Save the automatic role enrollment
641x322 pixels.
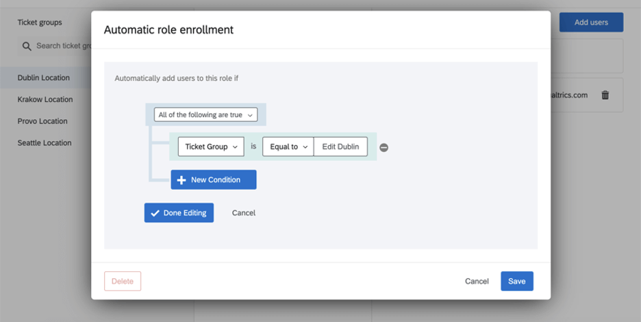(517, 281)
